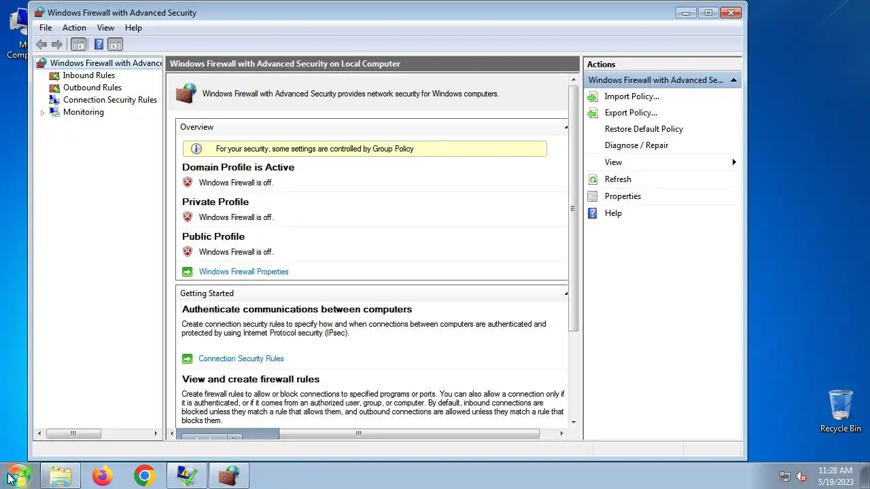Collapse the Getting Started section
Image resolution: width=870 pixels, height=489 pixels.
565,293
